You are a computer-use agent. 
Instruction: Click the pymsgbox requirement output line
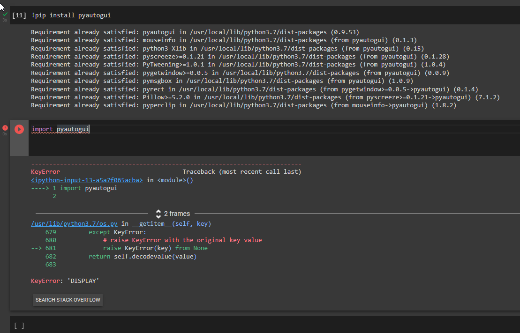click(x=222, y=81)
